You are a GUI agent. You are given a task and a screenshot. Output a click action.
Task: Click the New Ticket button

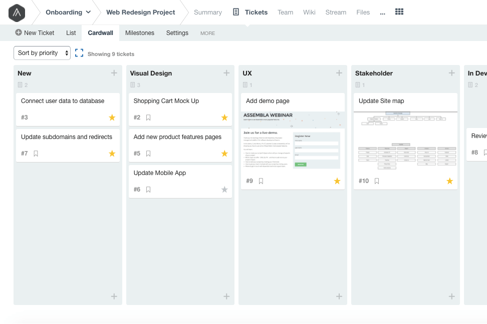coord(35,33)
